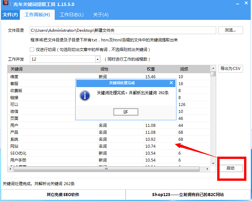This screenshot has width=252, height=201.
Task: Enable the 仅进行切词 checkbox
Action: coord(32,50)
